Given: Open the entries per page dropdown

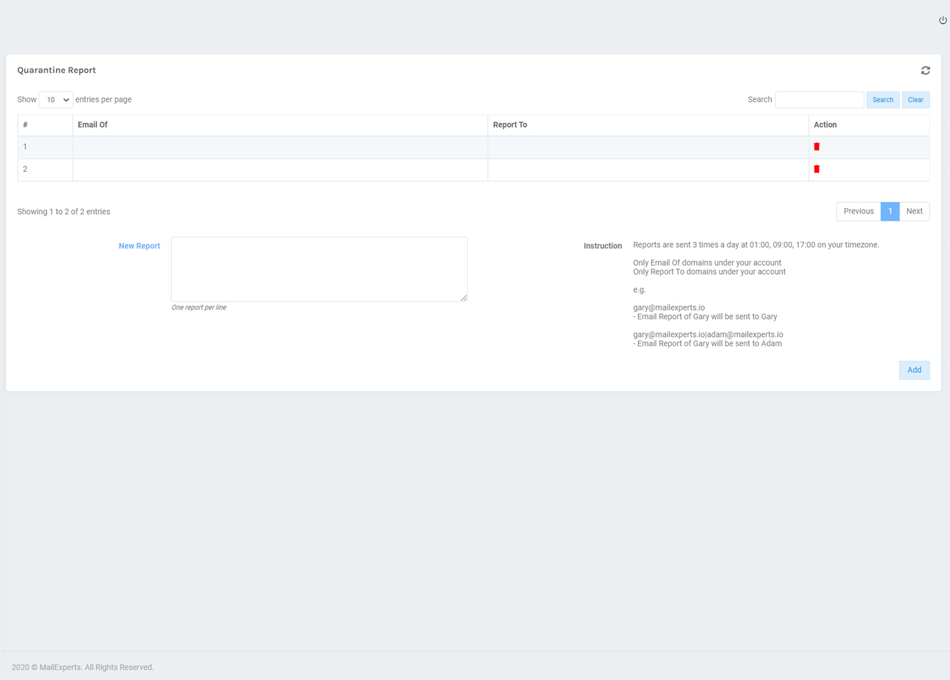Looking at the screenshot, I should (x=55, y=99).
